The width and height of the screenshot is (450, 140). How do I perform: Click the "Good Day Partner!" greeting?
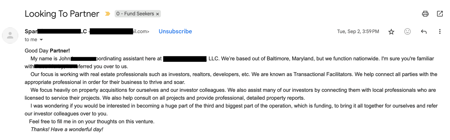coord(47,51)
